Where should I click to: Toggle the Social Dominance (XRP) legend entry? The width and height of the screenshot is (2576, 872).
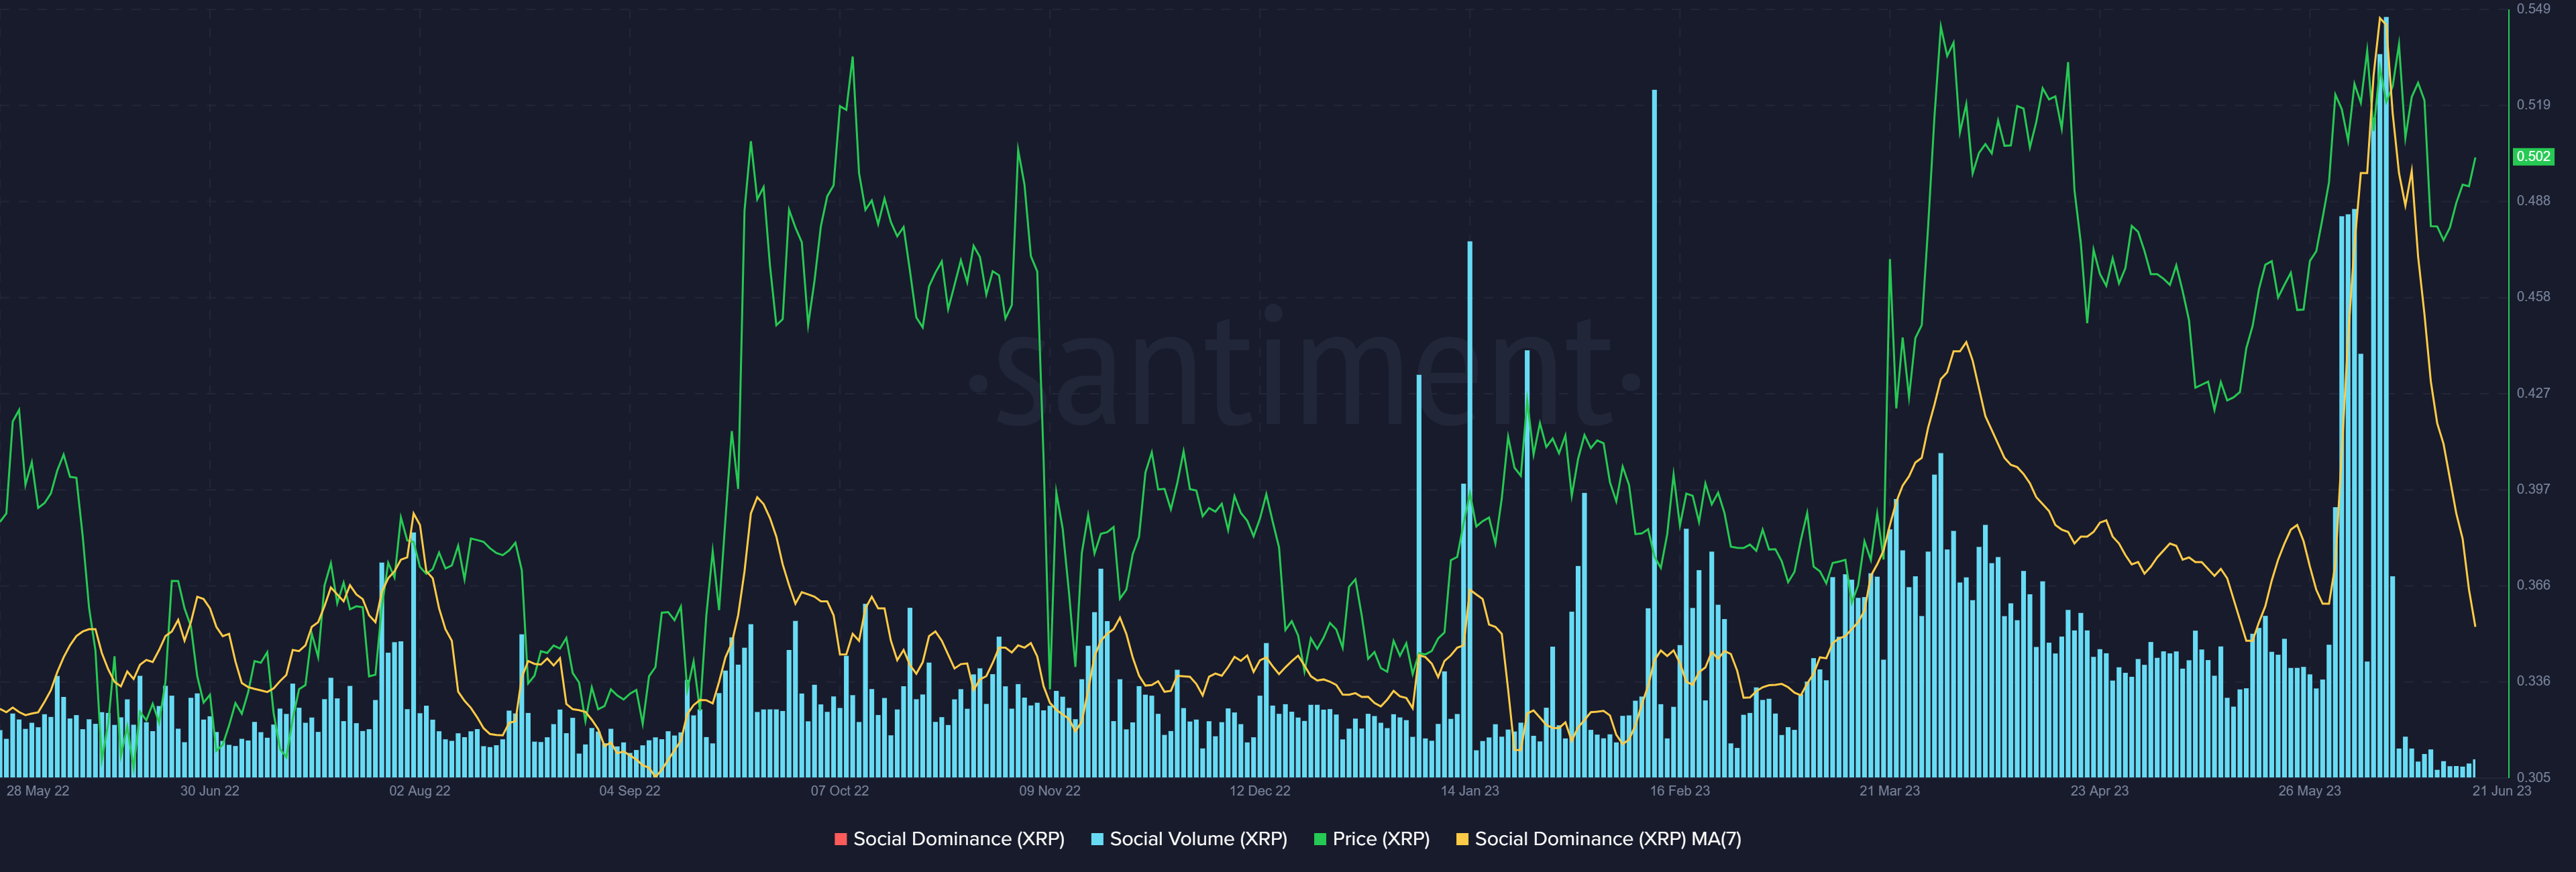point(949,839)
